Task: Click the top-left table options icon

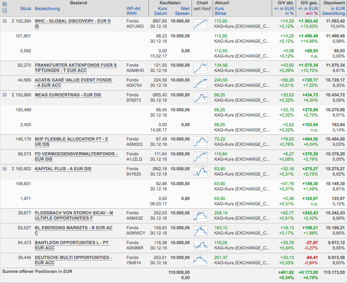Action: click(x=4, y=4)
